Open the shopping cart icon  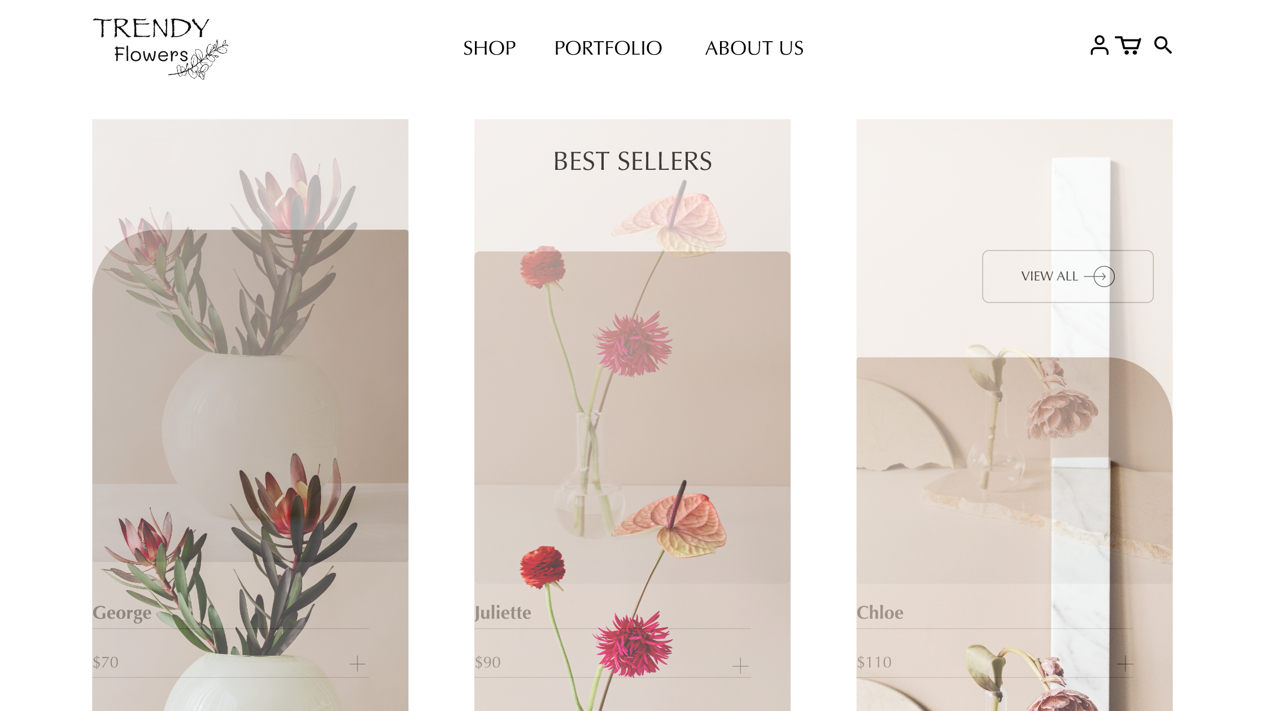point(1128,46)
